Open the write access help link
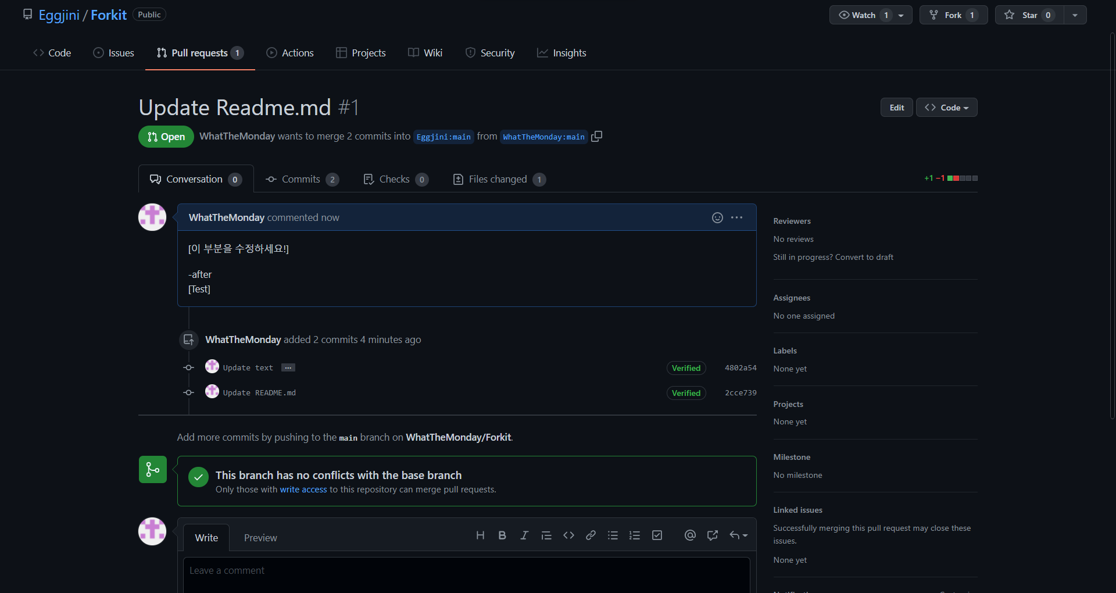The width and height of the screenshot is (1116, 593). pos(303,490)
